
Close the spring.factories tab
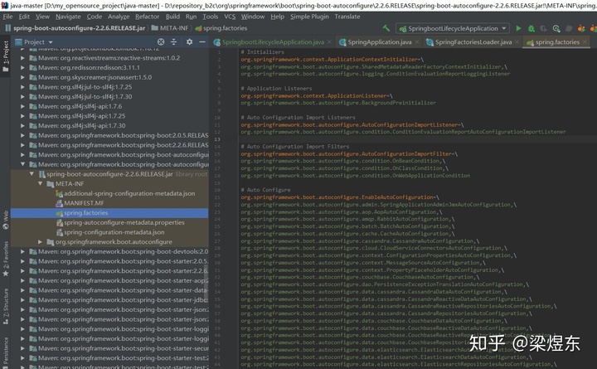pos(585,42)
